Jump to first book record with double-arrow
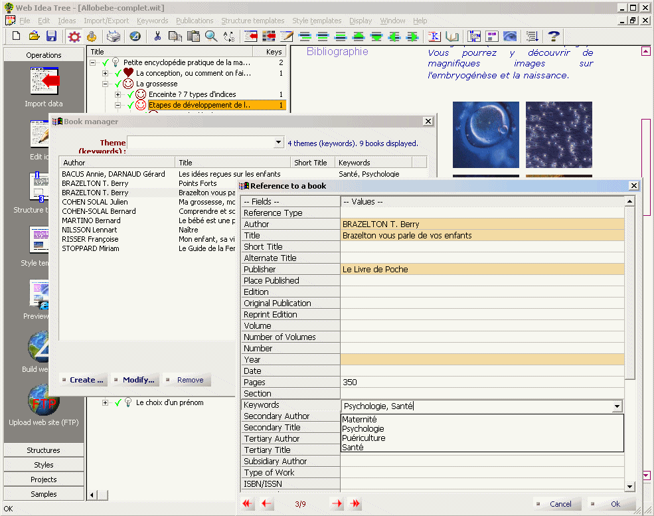Image resolution: width=654 pixels, height=516 pixels. coord(248,504)
